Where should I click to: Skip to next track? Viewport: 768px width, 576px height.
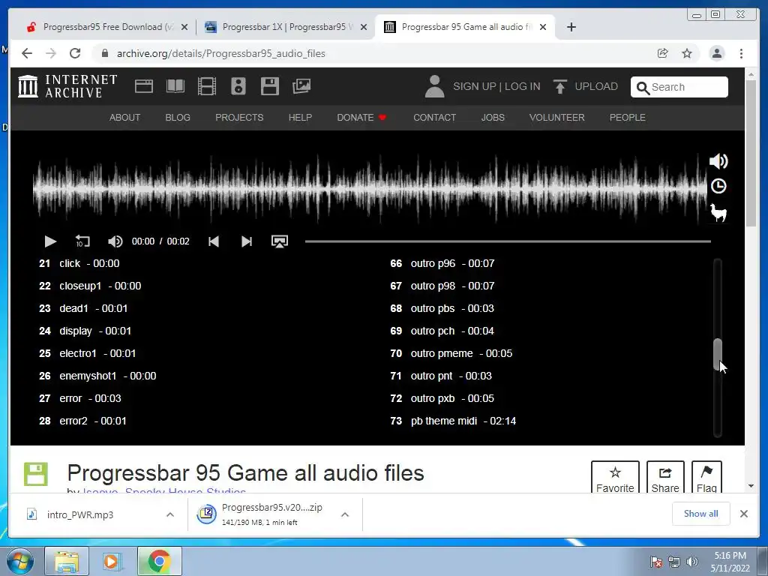(x=247, y=241)
